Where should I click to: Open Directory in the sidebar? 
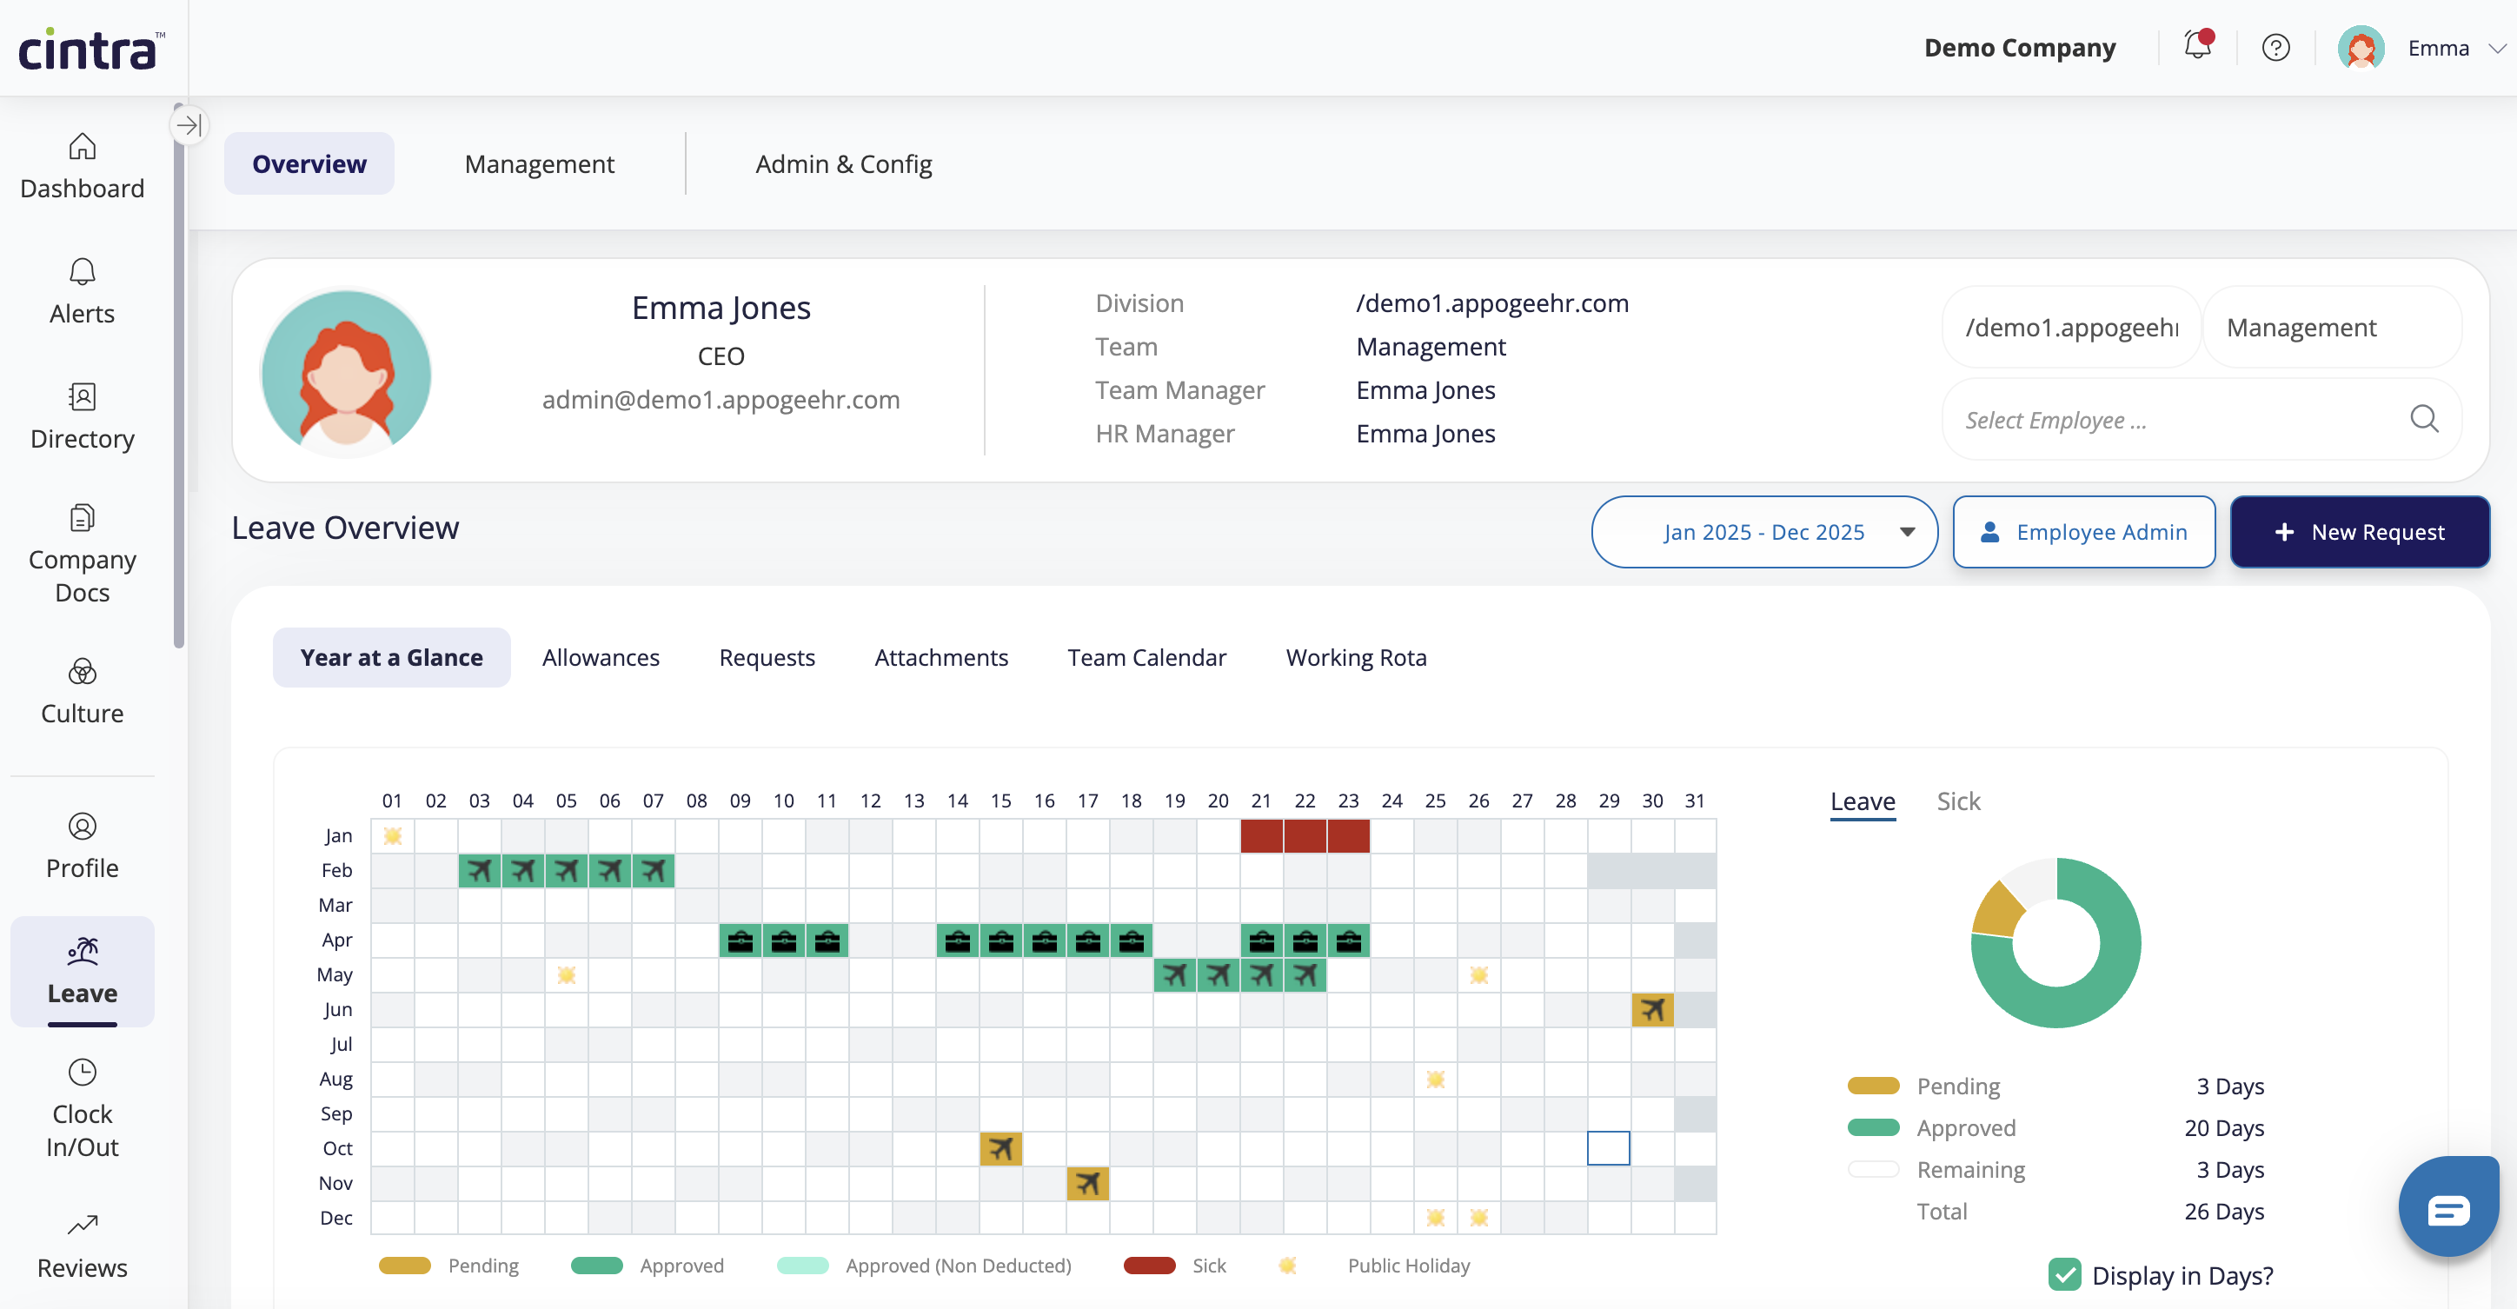click(82, 416)
